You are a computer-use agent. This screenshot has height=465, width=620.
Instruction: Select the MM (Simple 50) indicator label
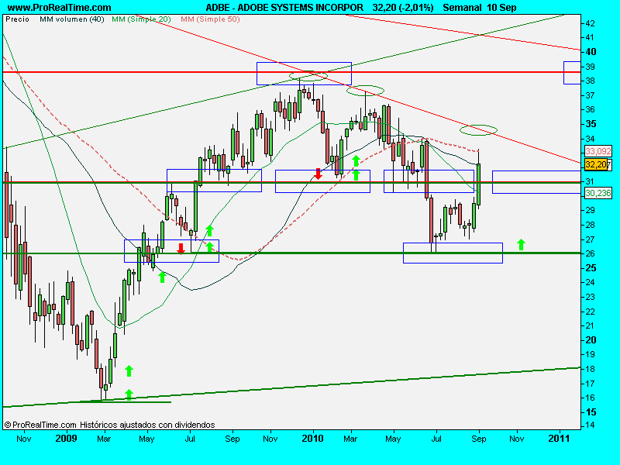click(210, 19)
